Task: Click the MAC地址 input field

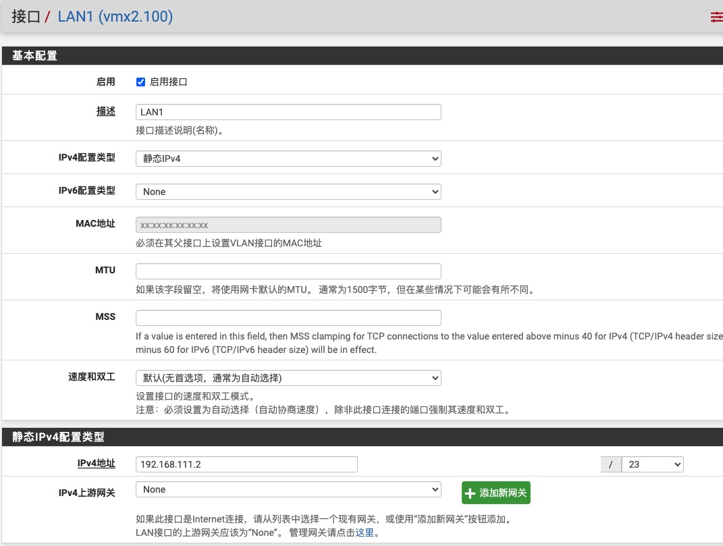Action: 288,225
